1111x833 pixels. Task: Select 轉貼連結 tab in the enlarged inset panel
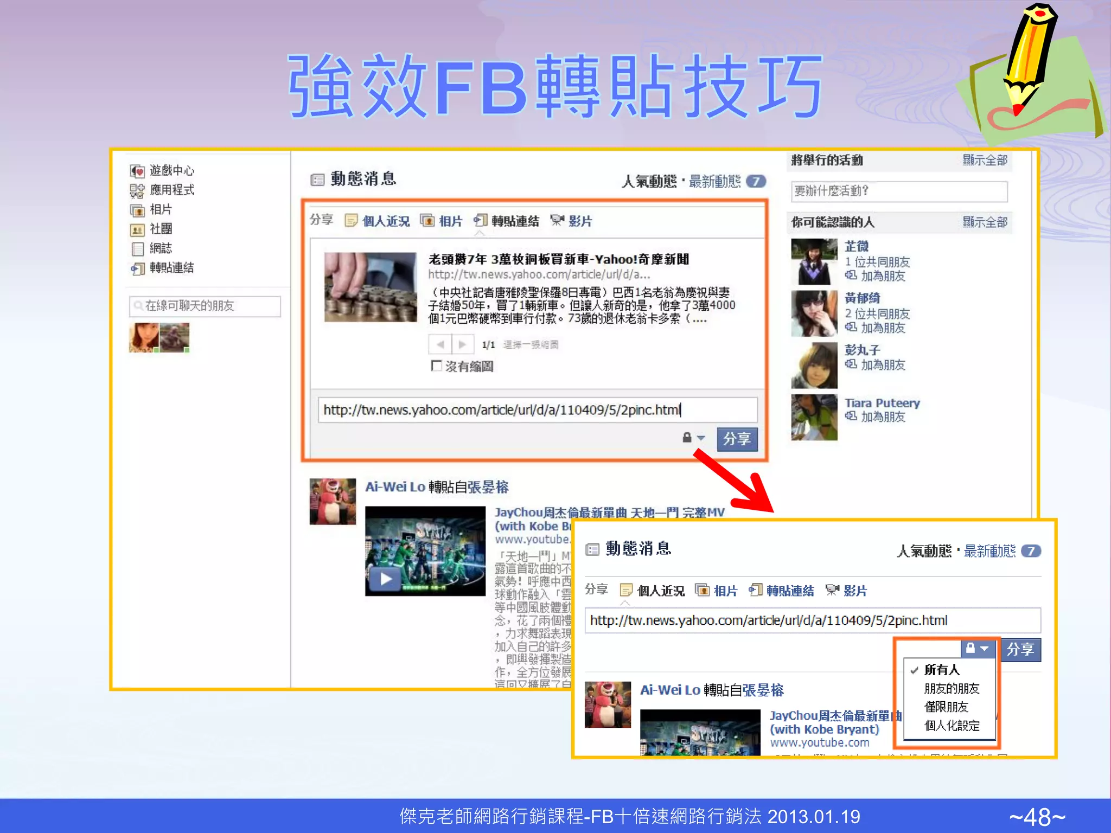pos(782,590)
